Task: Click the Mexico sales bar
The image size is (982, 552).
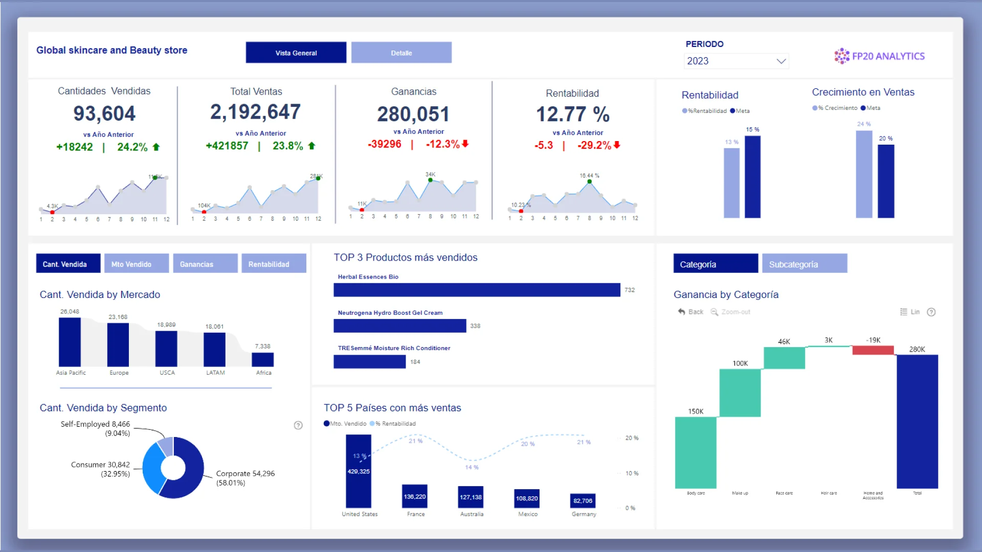Action: 527,498
